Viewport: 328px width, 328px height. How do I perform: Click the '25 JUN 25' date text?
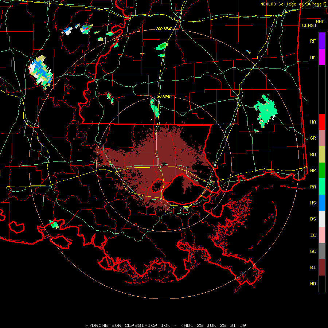point(211,325)
